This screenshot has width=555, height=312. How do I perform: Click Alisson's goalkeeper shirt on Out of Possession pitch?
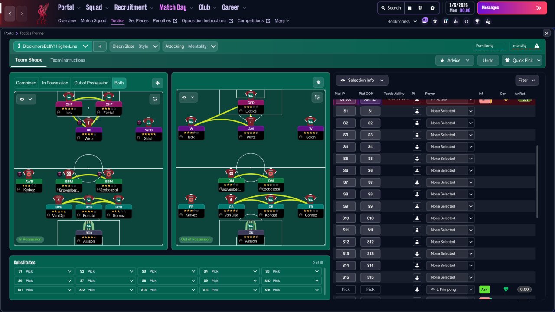click(x=251, y=225)
